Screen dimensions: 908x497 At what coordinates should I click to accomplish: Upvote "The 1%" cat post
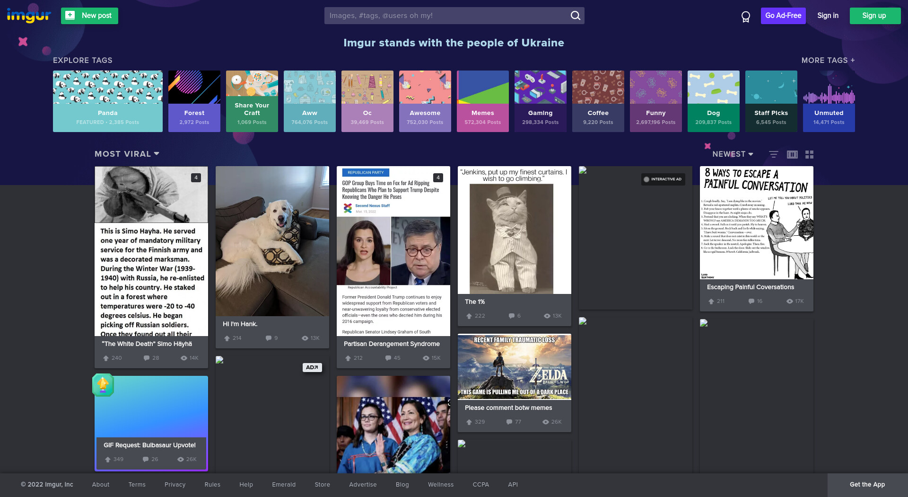(x=469, y=316)
